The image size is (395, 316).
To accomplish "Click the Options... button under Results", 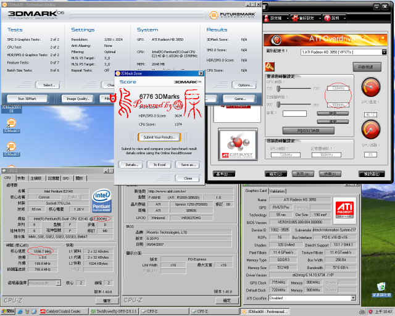I will (x=245, y=85).
